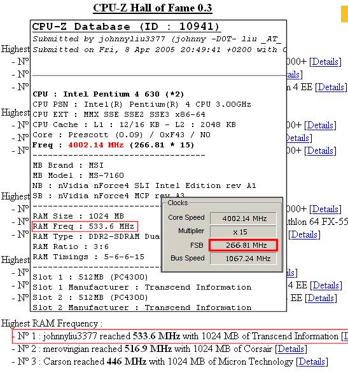Screen dimensions: 348x371
Task: Select the Core Speed 4002.14 MHz field
Action: pos(243,219)
